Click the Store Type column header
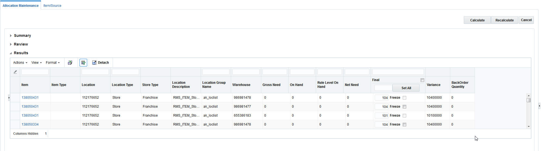The width and height of the screenshot is (542, 151). tap(156, 85)
